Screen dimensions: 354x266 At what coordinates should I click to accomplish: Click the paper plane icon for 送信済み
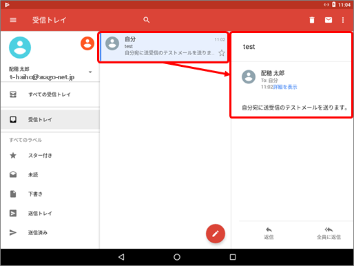pyautogui.click(x=13, y=232)
